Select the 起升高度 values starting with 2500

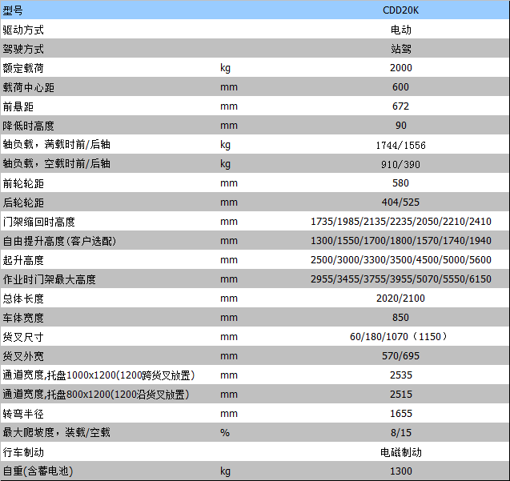tap(400, 260)
